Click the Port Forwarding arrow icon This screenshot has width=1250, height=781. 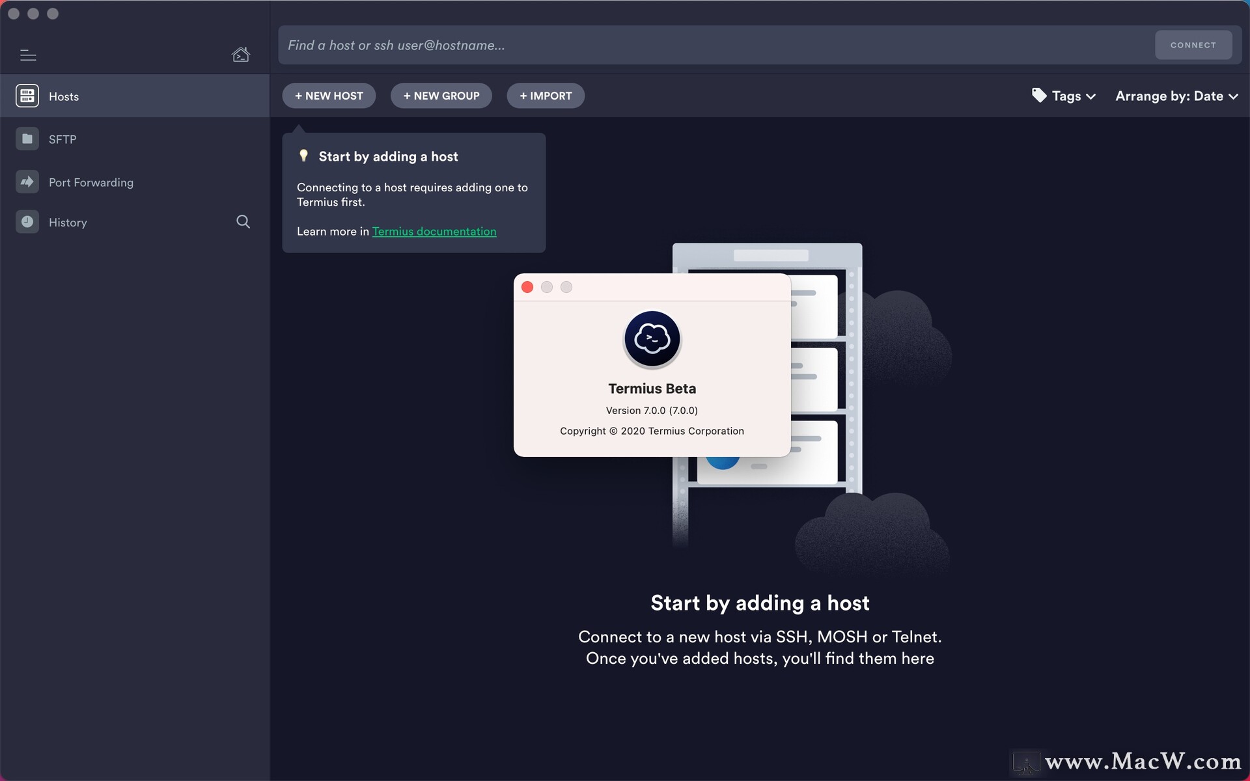tap(27, 182)
